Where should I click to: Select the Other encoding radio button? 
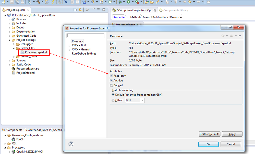(x=113, y=100)
